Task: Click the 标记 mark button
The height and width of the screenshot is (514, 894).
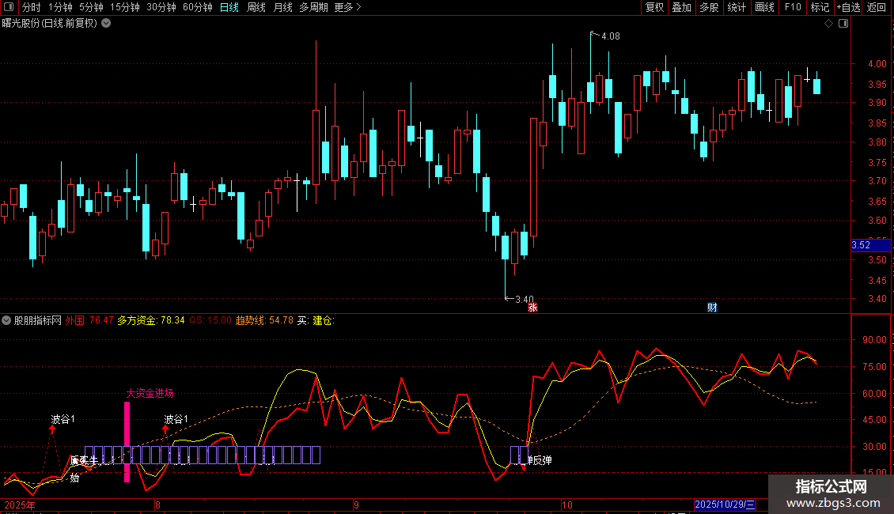Action: [x=820, y=7]
